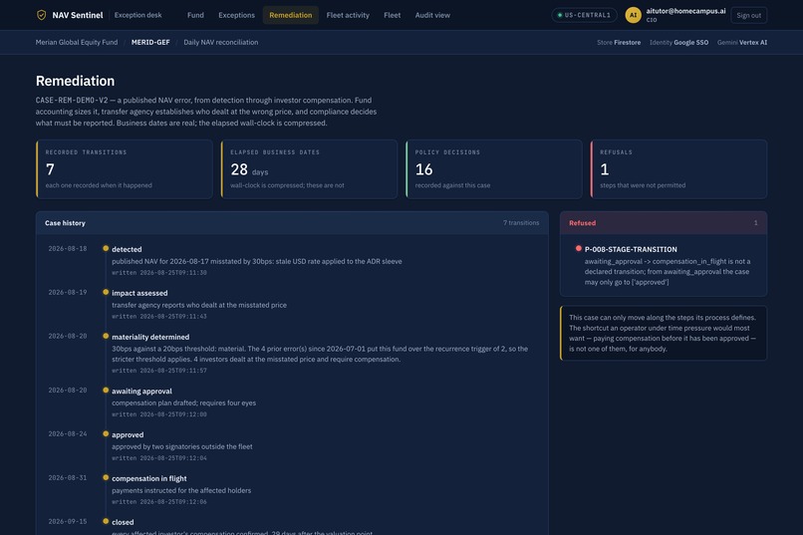Click the 'closed' transition title

coord(123,522)
